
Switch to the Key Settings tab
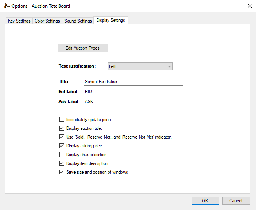pos(19,21)
